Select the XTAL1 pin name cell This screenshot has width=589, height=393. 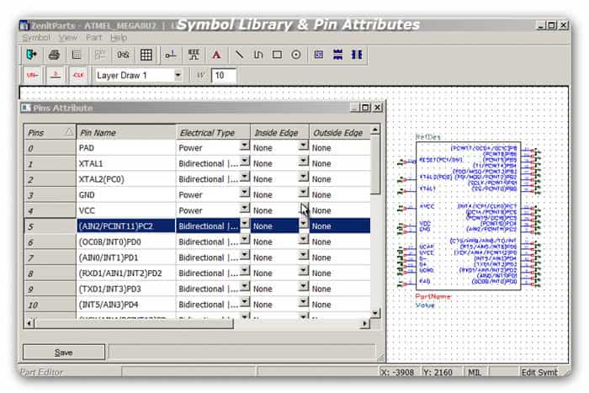(126, 164)
